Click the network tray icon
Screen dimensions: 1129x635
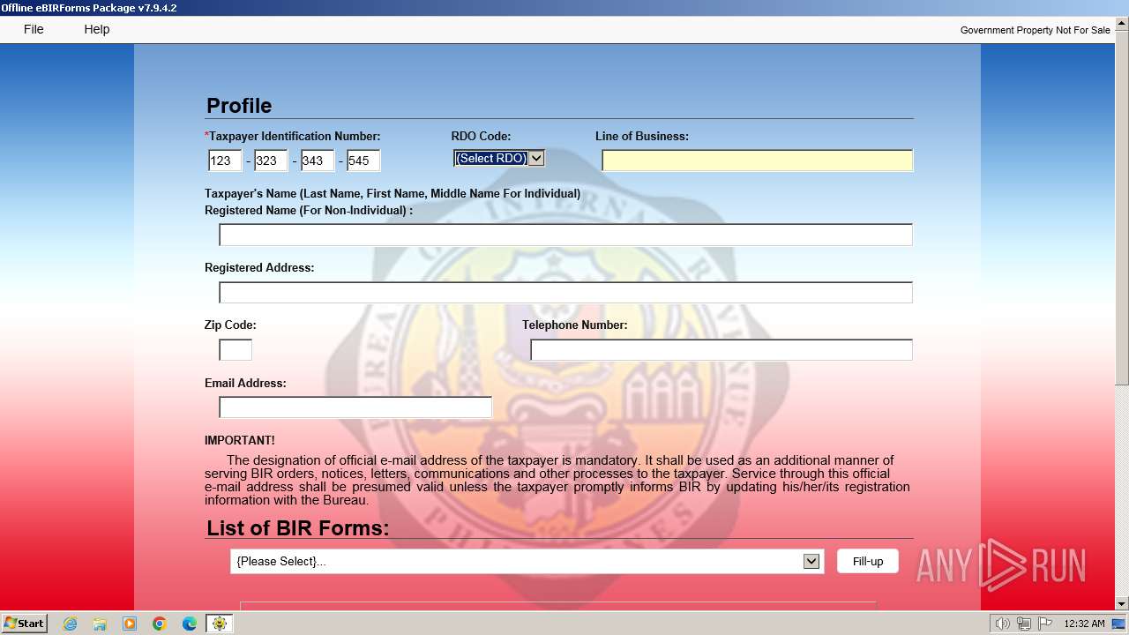point(1024,624)
